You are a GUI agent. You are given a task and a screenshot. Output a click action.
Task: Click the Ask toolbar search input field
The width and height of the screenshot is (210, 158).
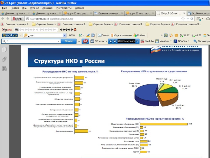click(x=31, y=41)
